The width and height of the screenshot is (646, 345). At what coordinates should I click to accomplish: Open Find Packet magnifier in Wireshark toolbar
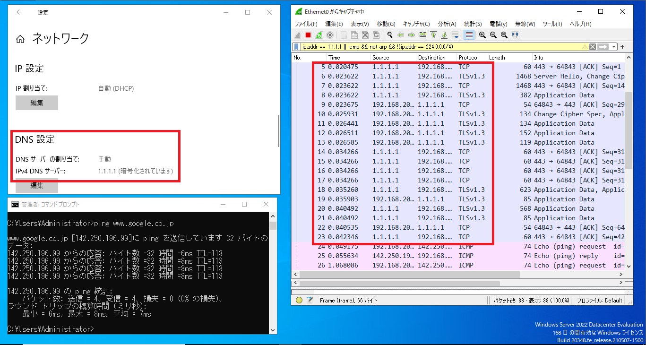[x=390, y=35]
